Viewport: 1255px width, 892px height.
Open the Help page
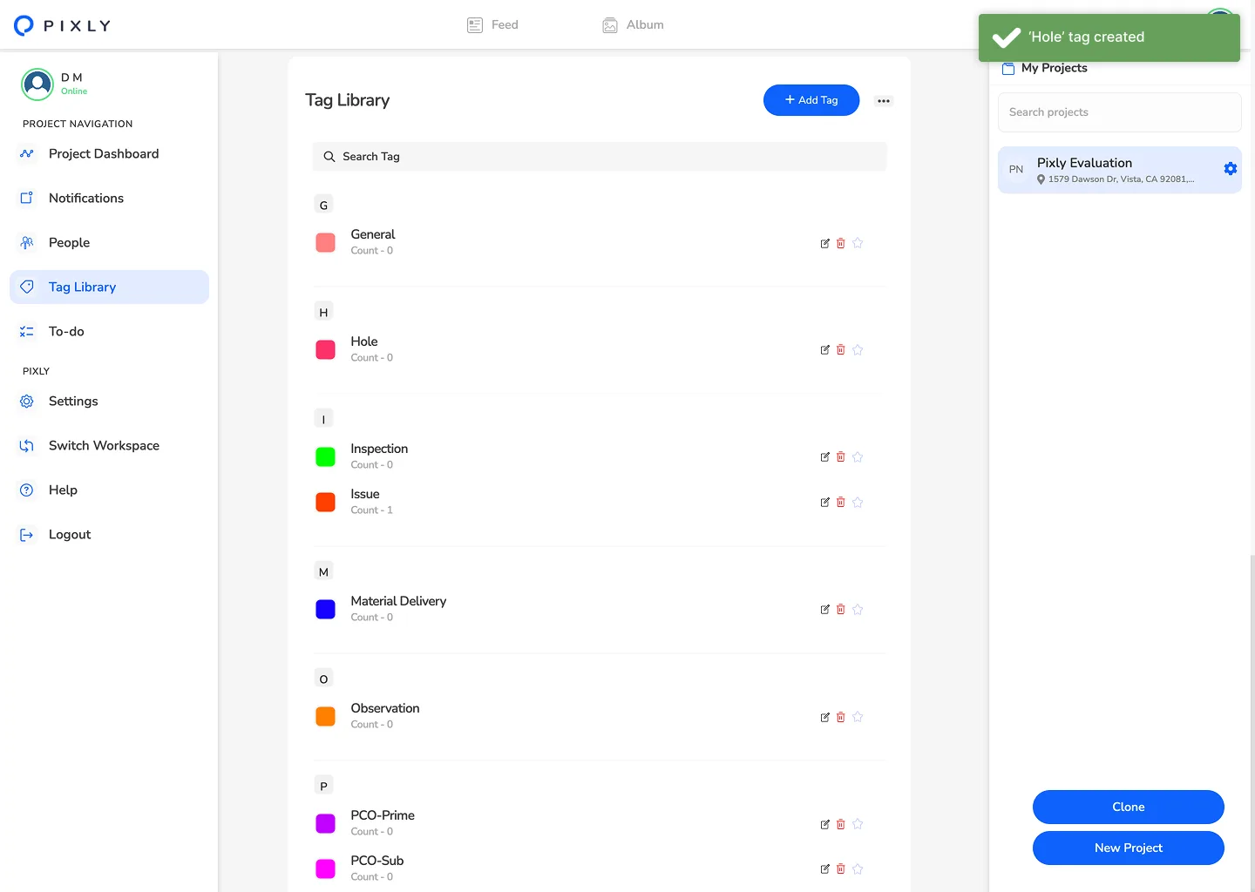click(109, 490)
